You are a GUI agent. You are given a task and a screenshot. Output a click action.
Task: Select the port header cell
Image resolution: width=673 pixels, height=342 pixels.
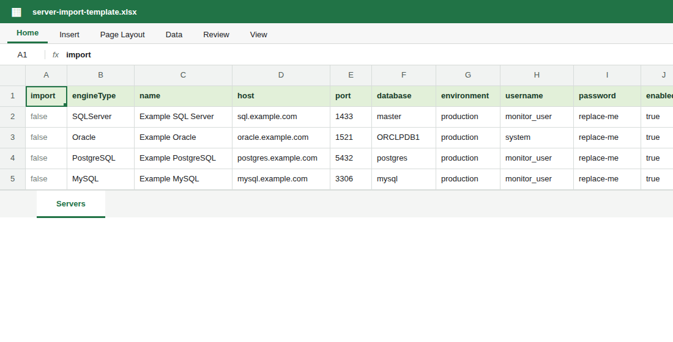[x=351, y=96]
